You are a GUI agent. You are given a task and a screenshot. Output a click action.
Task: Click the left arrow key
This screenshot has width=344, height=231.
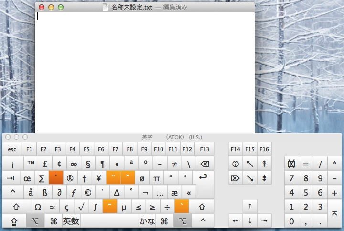(x=236, y=220)
